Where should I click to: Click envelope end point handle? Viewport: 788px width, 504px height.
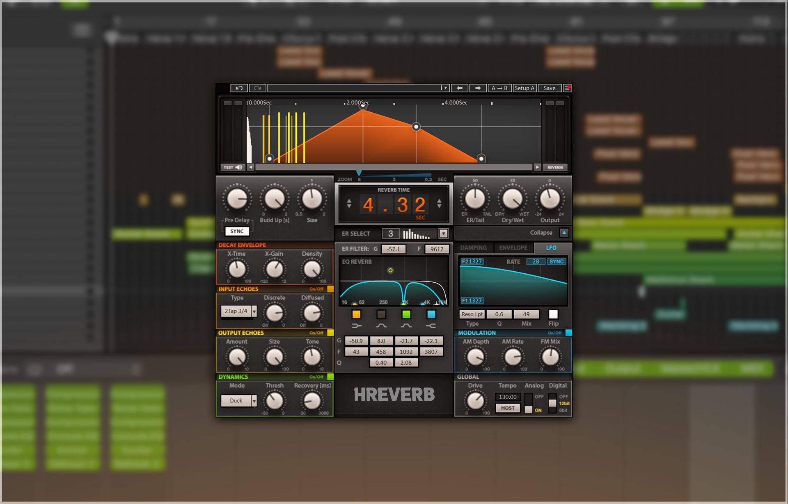click(481, 159)
